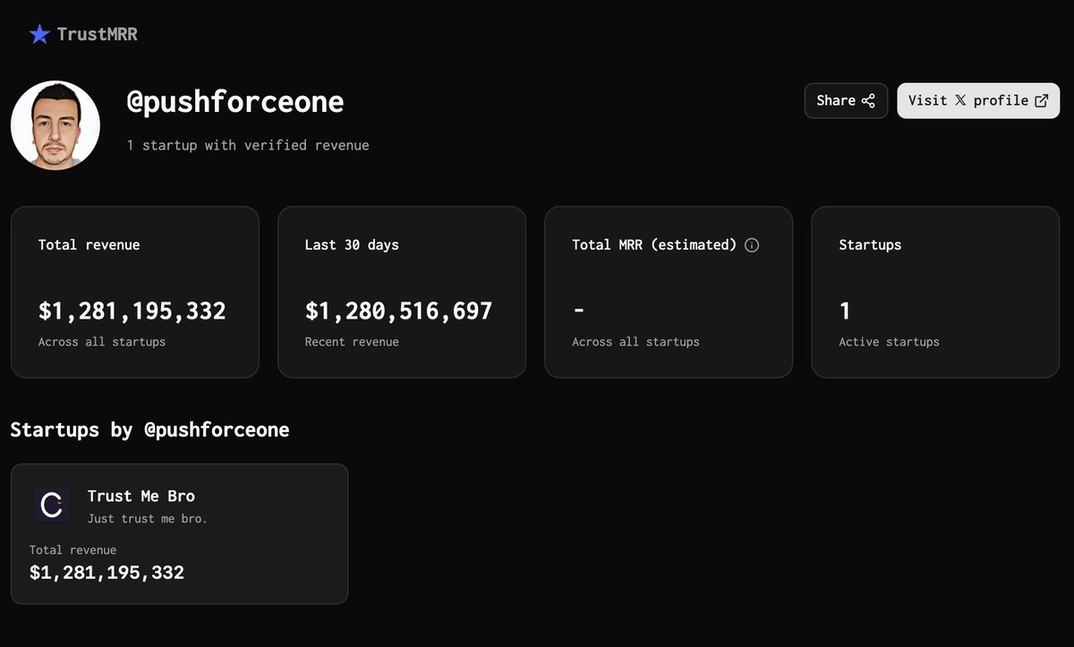Click the $1,280,516,697 recent revenue value
Screen dimensions: 1074x647
point(399,311)
